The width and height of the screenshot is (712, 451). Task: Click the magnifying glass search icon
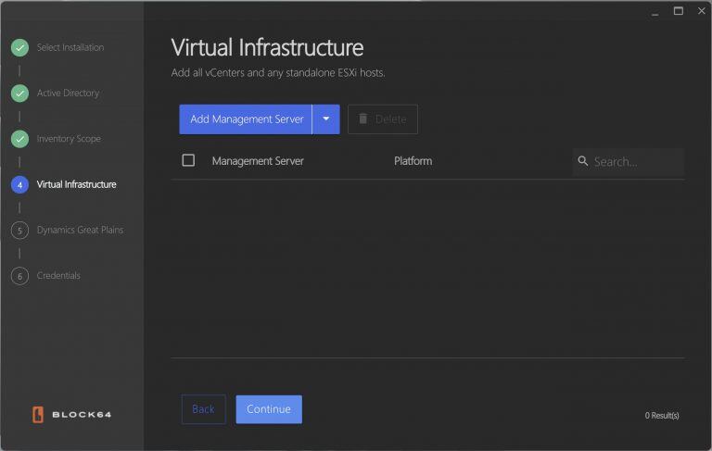[x=583, y=161]
